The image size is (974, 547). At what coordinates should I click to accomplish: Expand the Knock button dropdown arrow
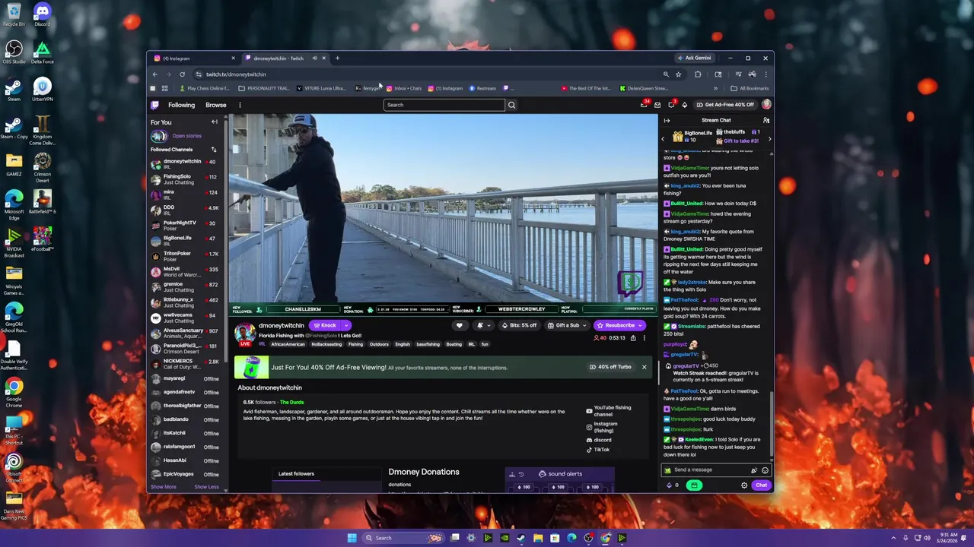click(345, 325)
